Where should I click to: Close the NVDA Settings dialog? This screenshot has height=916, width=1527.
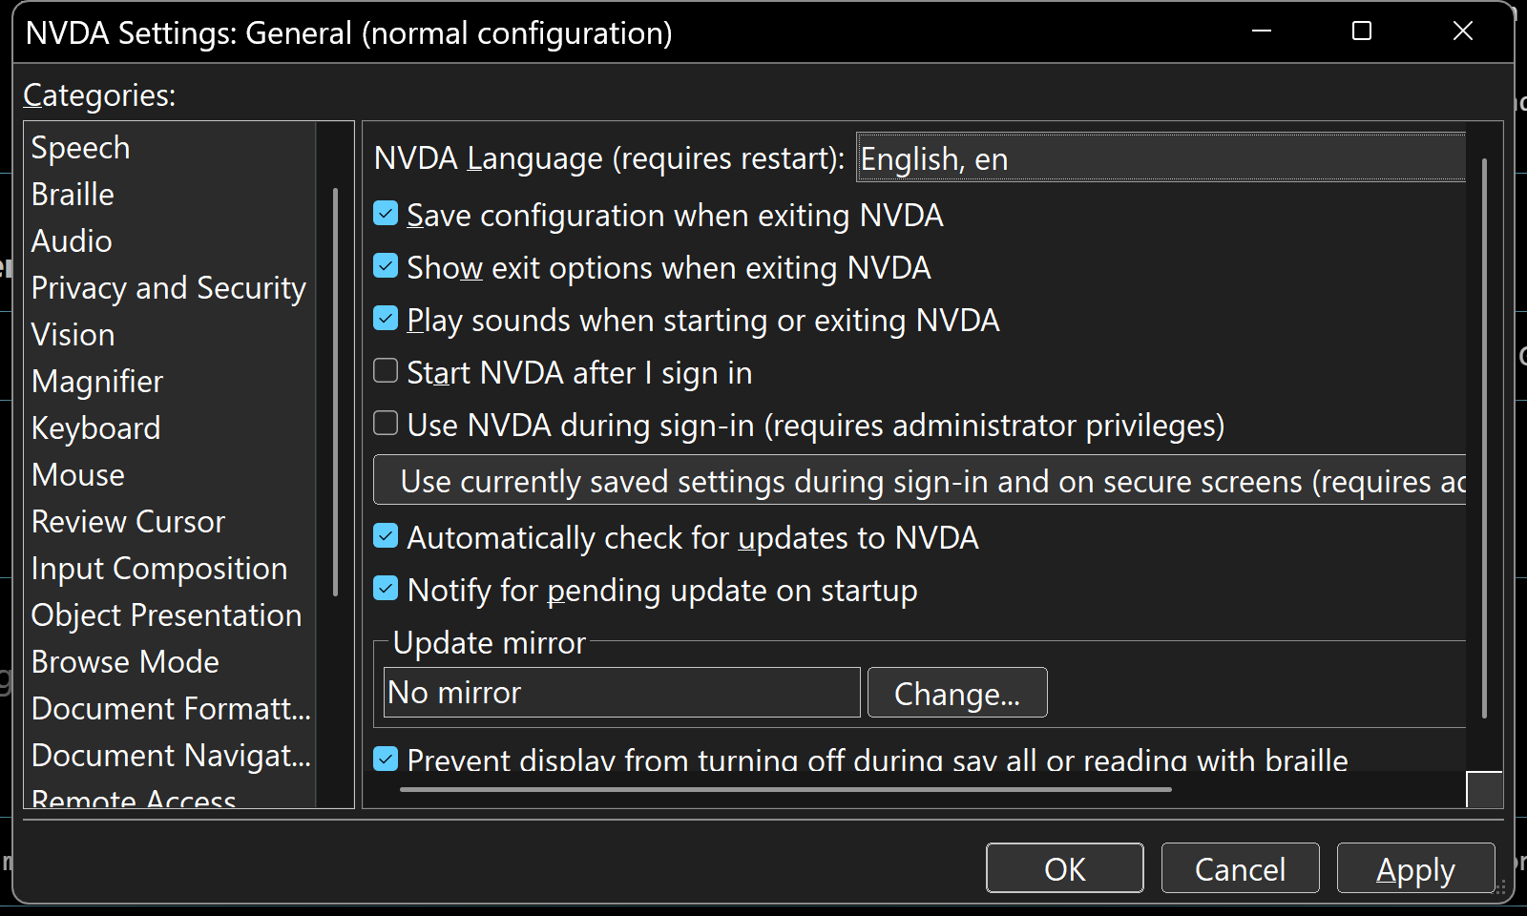(1462, 31)
